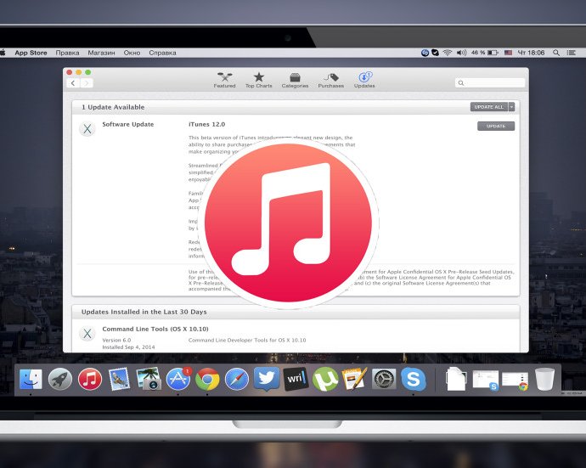
Task: Open the Окно menu
Action: click(132, 53)
